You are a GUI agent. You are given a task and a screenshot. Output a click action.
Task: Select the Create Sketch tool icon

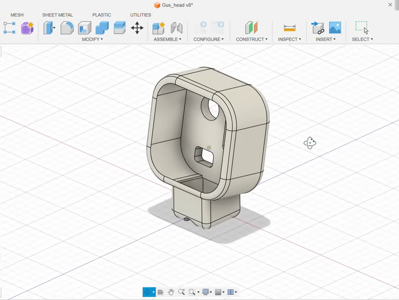point(10,28)
